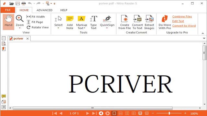Add Note to the document

tap(70, 23)
